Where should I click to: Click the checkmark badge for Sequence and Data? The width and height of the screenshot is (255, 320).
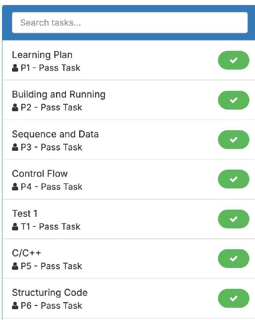[x=233, y=140]
